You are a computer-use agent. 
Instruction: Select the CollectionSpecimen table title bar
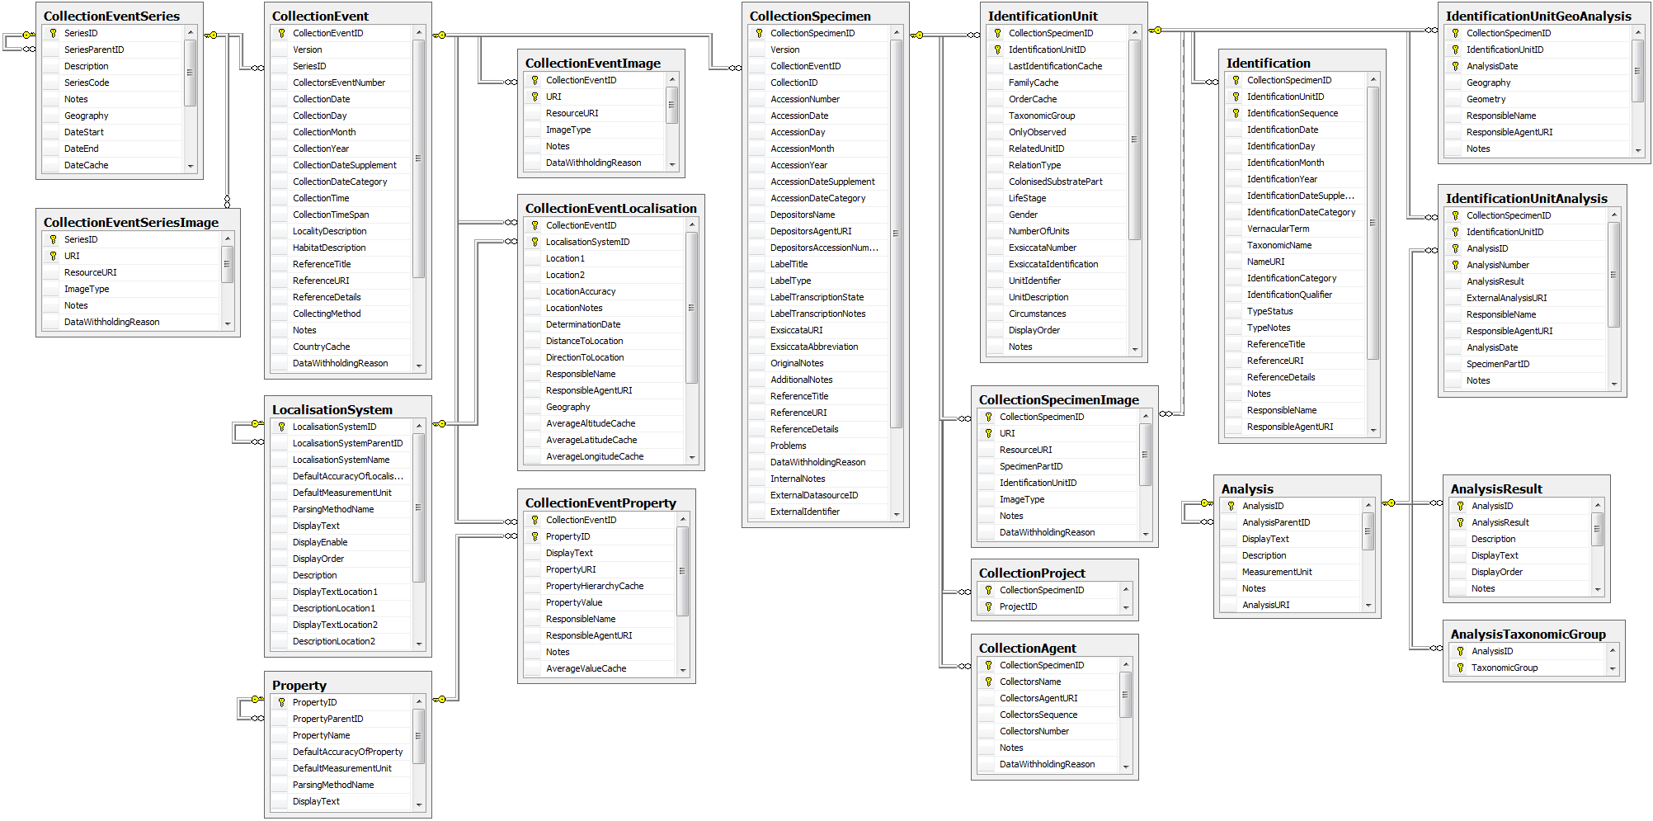[x=825, y=16]
